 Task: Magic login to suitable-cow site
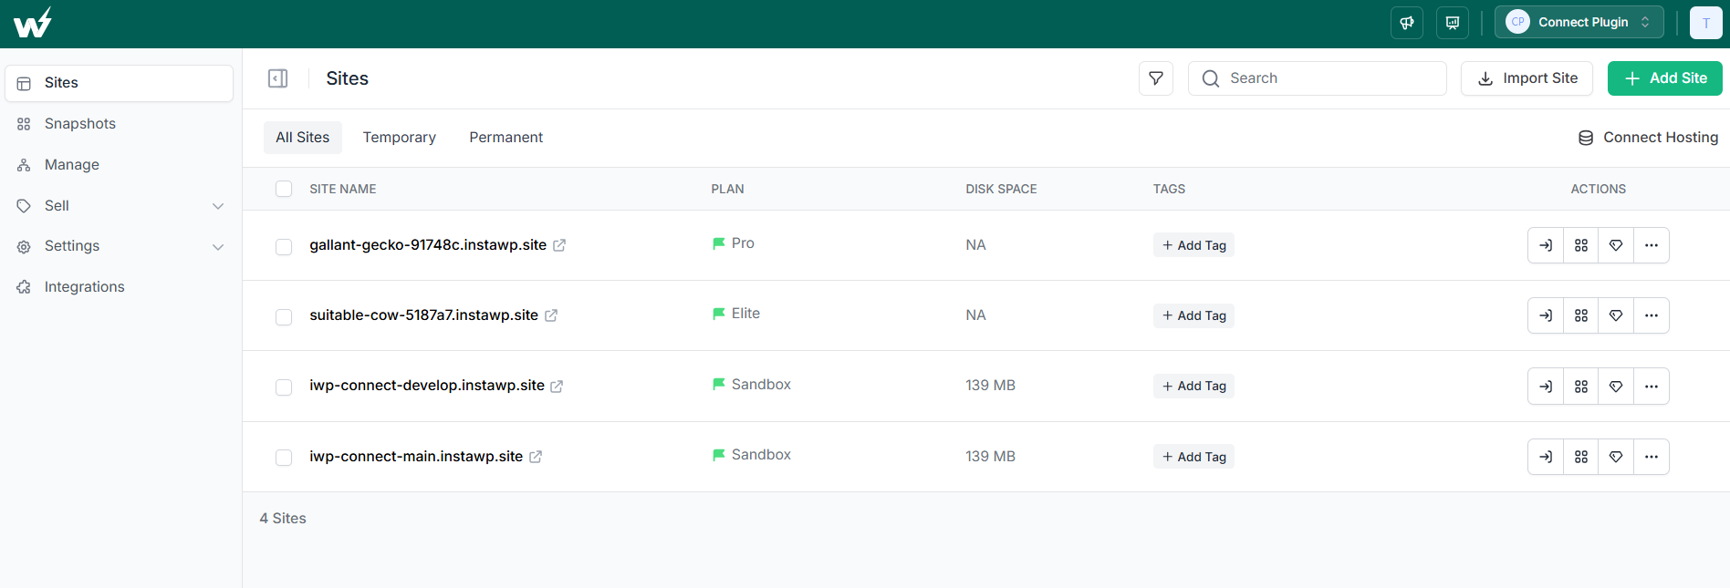pyautogui.click(x=1546, y=315)
